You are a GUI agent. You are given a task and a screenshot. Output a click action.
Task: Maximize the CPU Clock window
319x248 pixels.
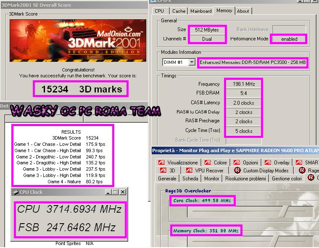(115, 192)
